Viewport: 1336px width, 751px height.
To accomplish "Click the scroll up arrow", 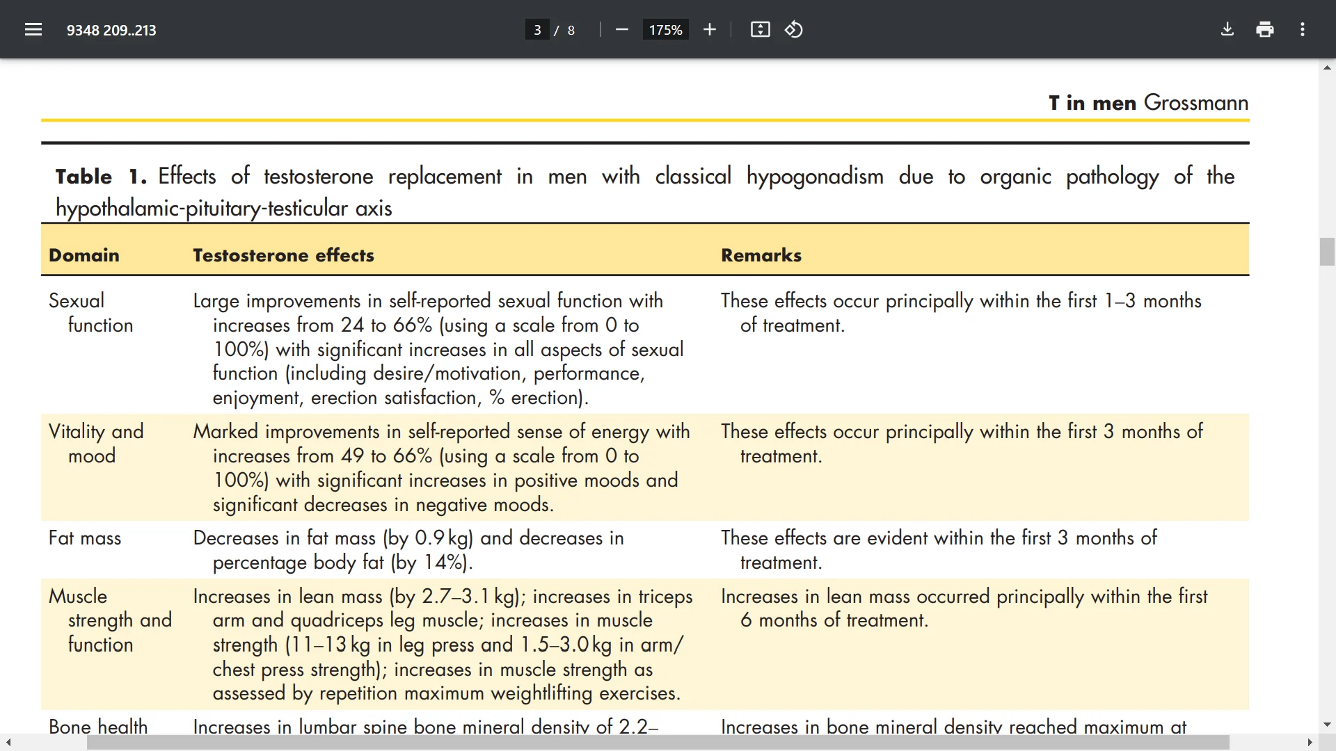I will [1327, 67].
